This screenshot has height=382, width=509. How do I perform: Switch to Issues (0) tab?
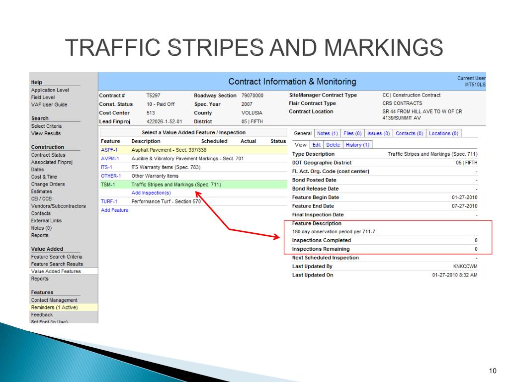click(378, 133)
